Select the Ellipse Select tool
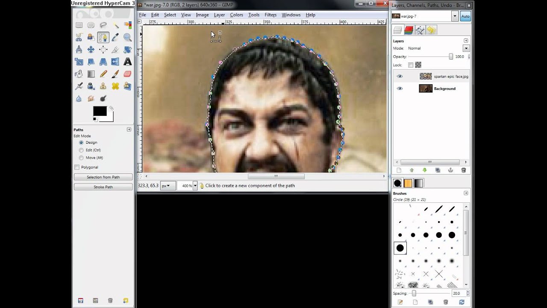547x308 pixels. click(x=91, y=25)
